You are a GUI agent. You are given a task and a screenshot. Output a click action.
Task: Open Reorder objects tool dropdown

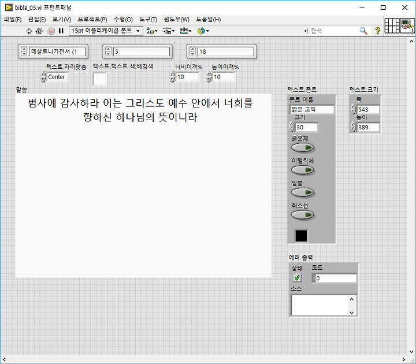pos(203,31)
